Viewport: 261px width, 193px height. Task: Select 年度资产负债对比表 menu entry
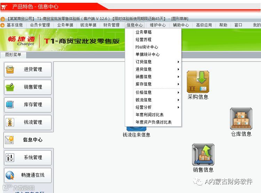[153, 122]
